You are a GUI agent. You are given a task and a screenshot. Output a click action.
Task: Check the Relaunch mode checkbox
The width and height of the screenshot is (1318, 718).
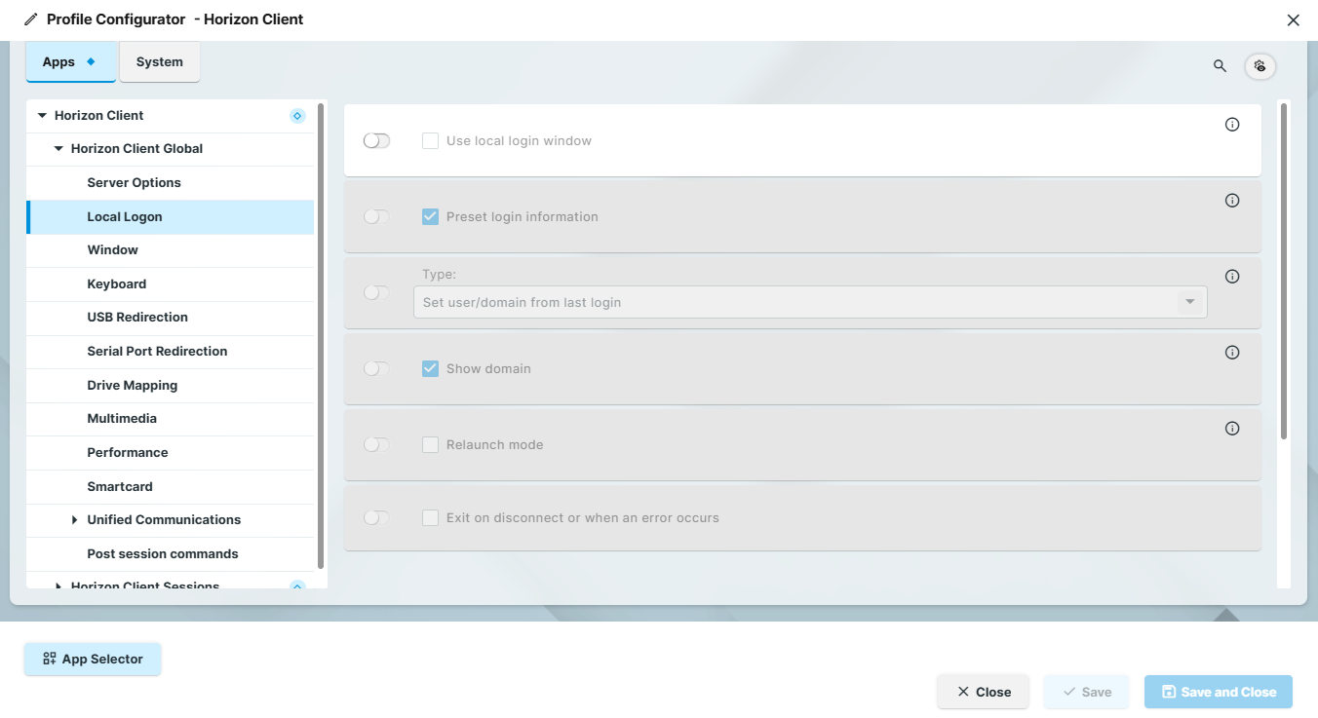(x=430, y=444)
